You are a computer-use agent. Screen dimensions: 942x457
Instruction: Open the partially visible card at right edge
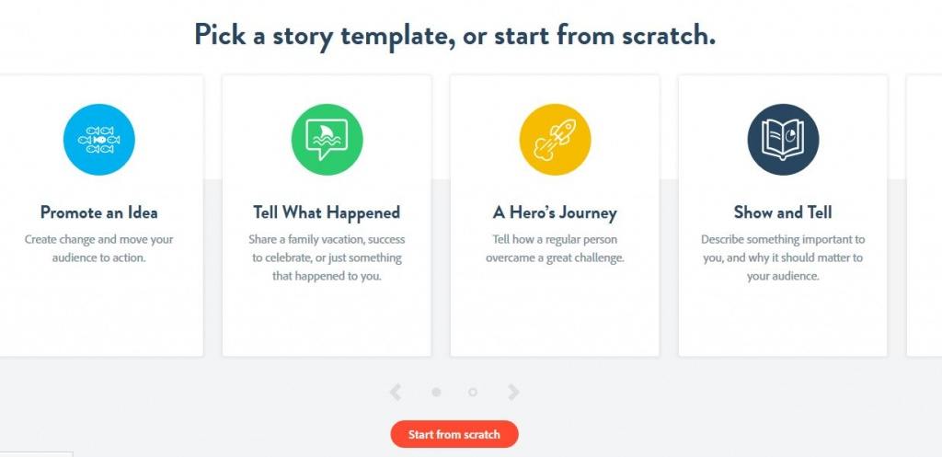pyautogui.click(x=924, y=215)
